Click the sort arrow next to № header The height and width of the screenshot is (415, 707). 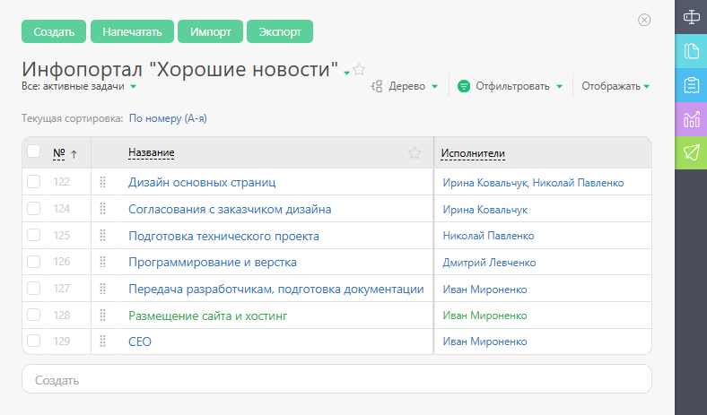74,154
